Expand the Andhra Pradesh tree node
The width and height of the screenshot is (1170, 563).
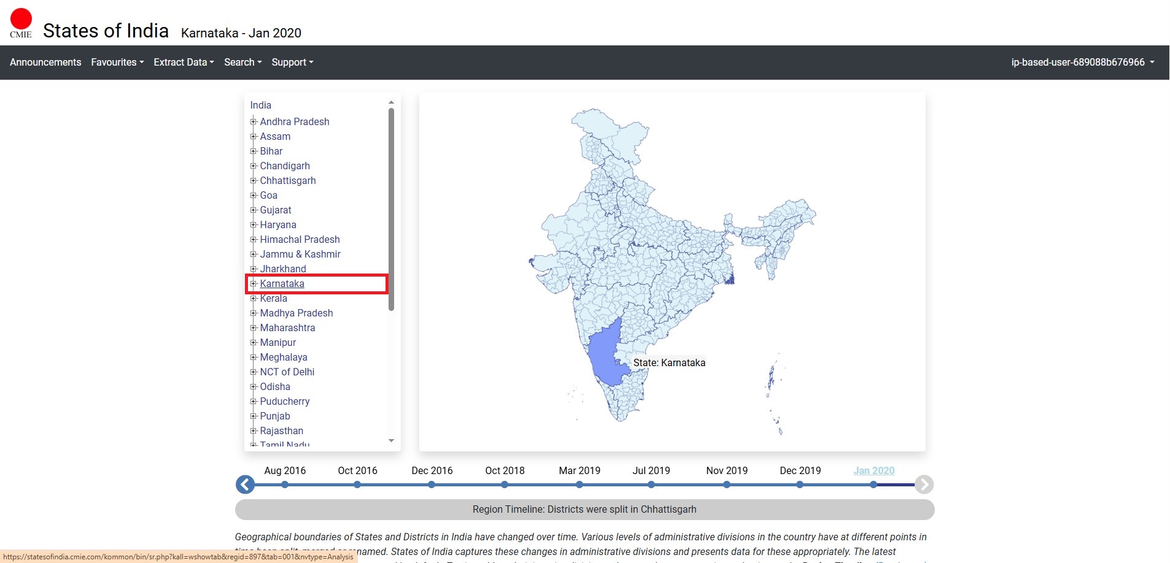(254, 121)
